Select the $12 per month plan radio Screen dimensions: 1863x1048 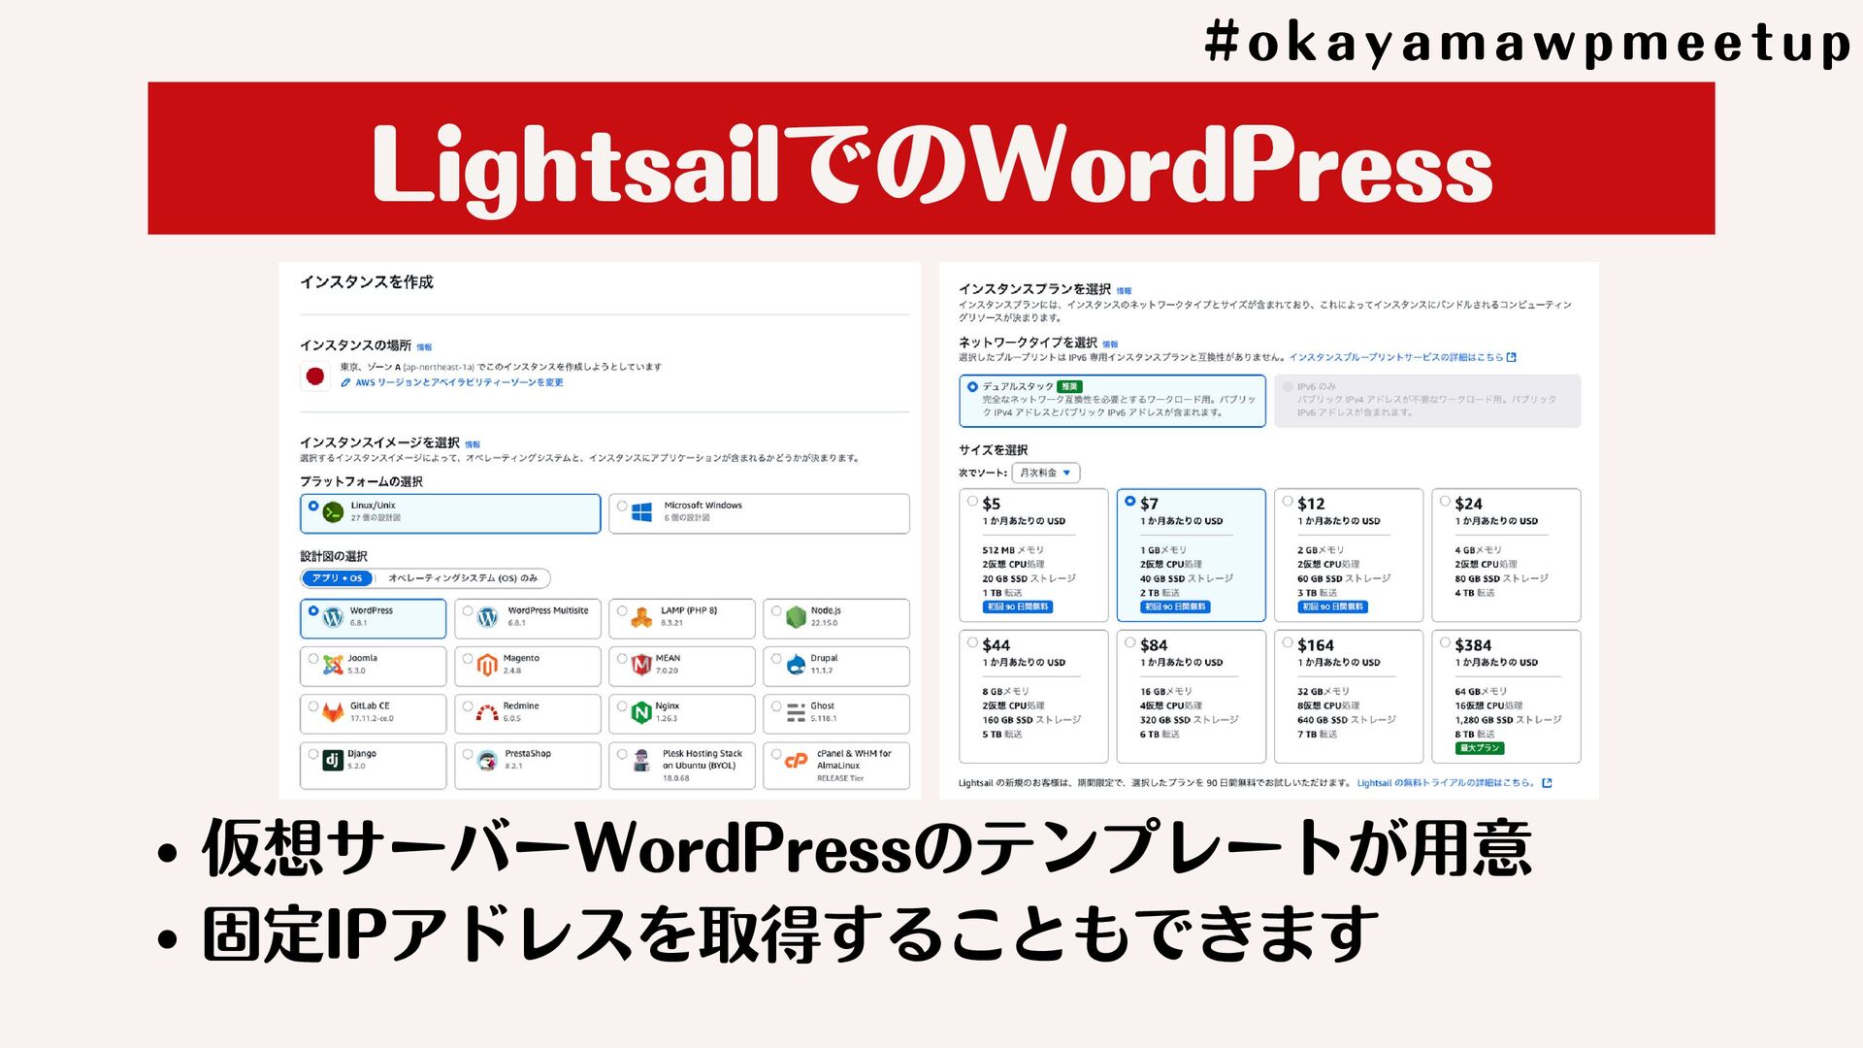point(1288,502)
